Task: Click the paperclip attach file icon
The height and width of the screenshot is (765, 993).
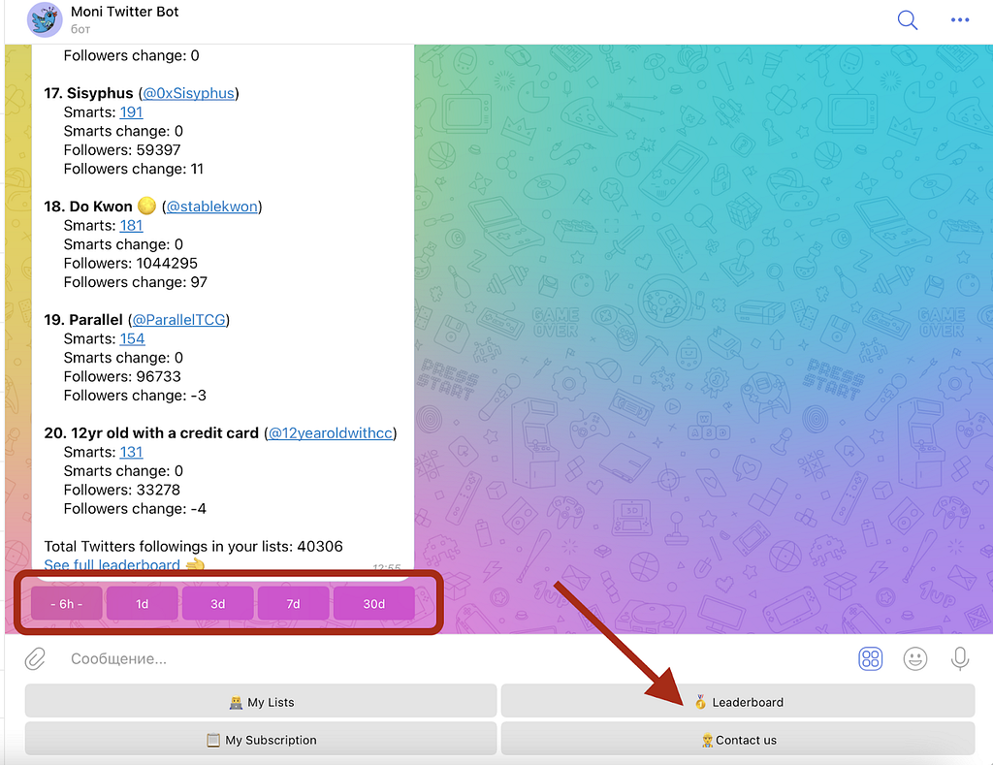Action: click(36, 658)
